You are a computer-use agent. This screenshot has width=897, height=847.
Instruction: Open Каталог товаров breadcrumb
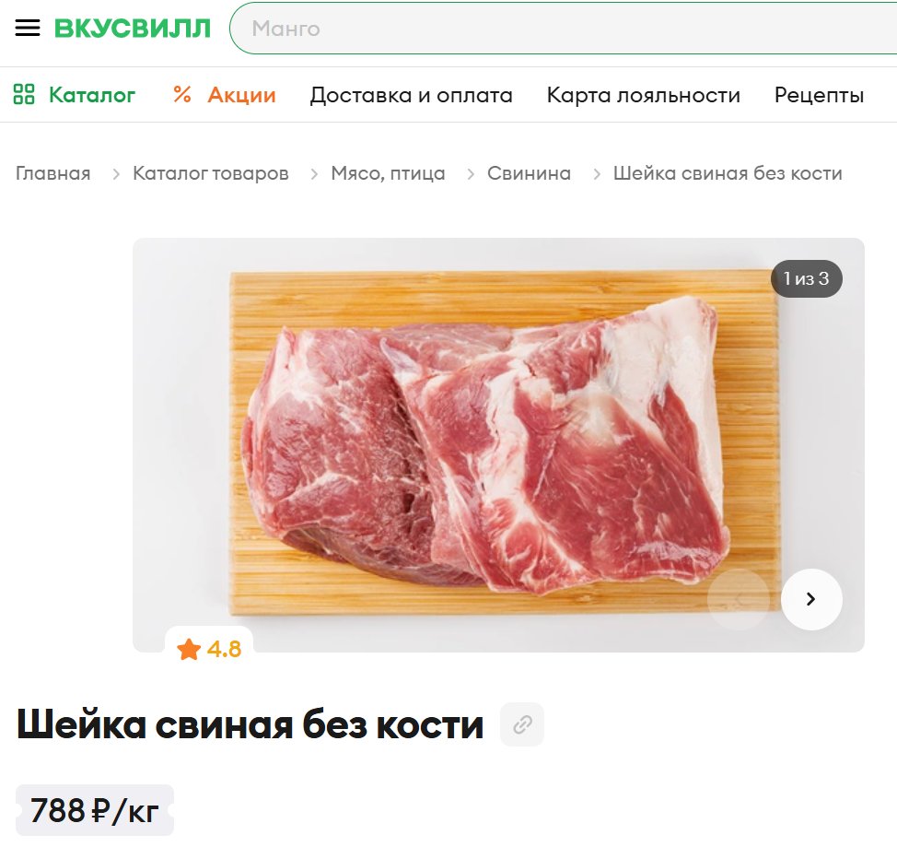(211, 173)
